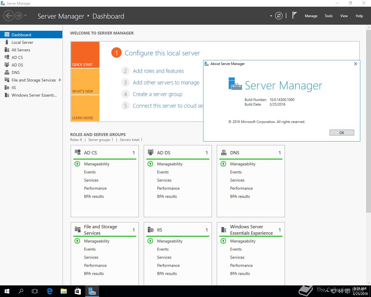Click the Back navigation arrow
371x297 pixels.
[x=9, y=16]
